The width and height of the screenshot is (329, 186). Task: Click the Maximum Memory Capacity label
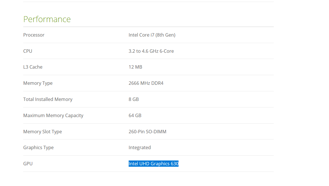(x=53, y=115)
